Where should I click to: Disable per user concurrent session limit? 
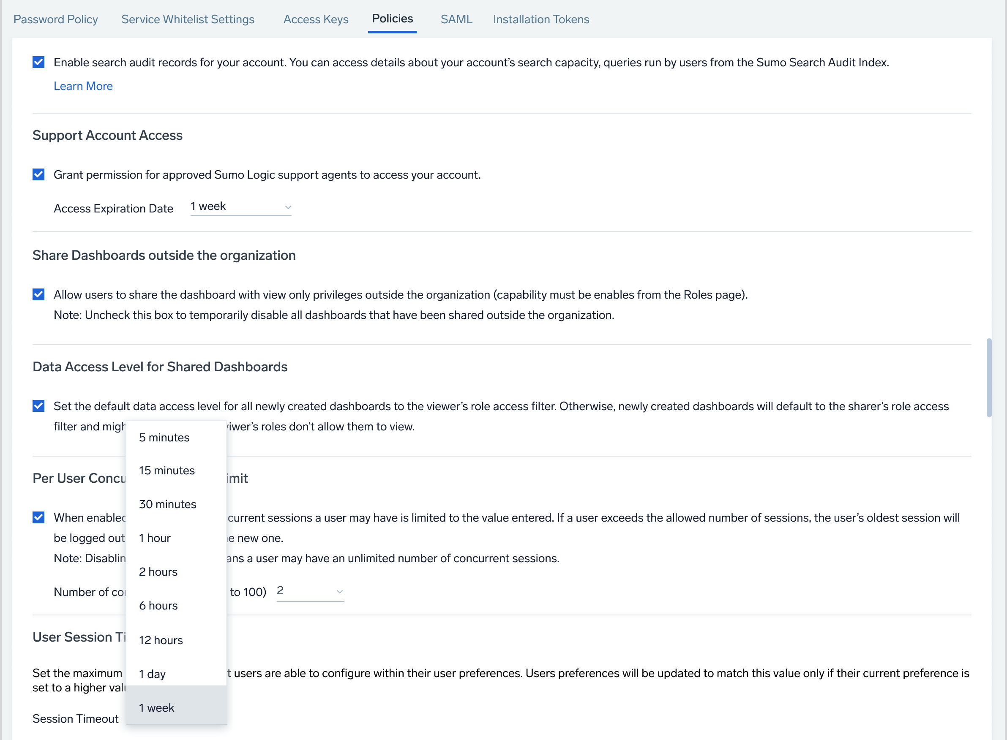[38, 518]
